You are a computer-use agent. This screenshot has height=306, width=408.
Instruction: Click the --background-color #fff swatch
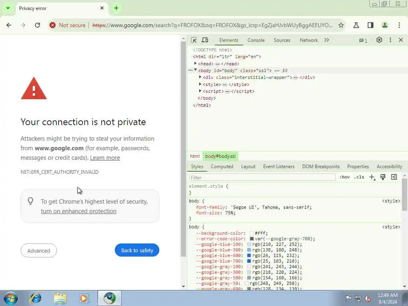point(252,233)
